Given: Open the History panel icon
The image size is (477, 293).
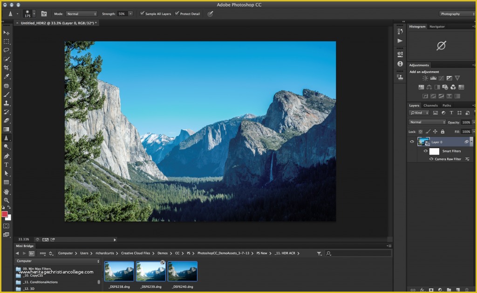Looking at the screenshot, I should click(x=400, y=31).
